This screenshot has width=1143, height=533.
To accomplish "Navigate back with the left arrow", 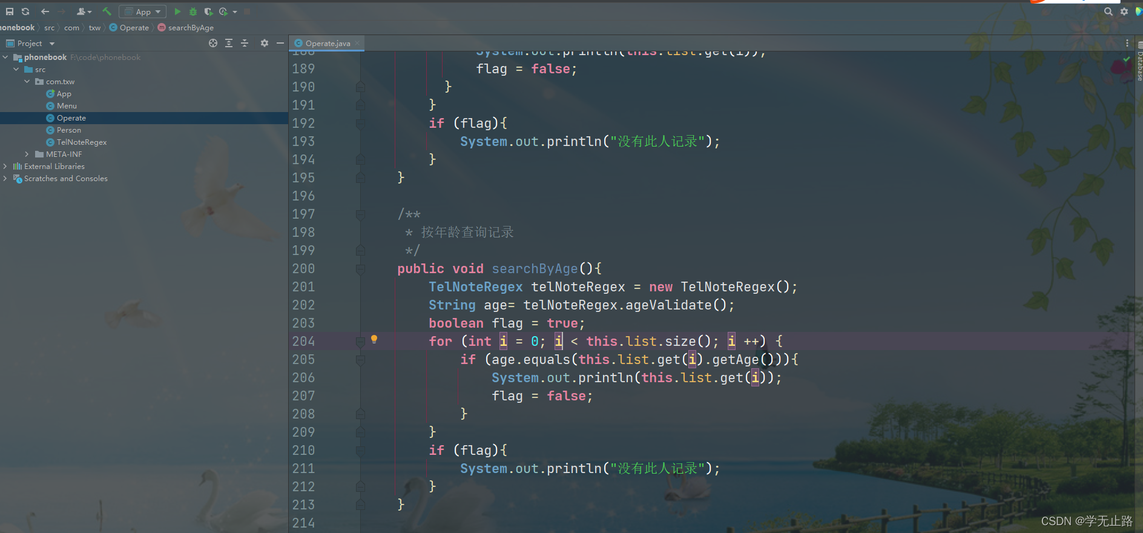I will pos(45,12).
